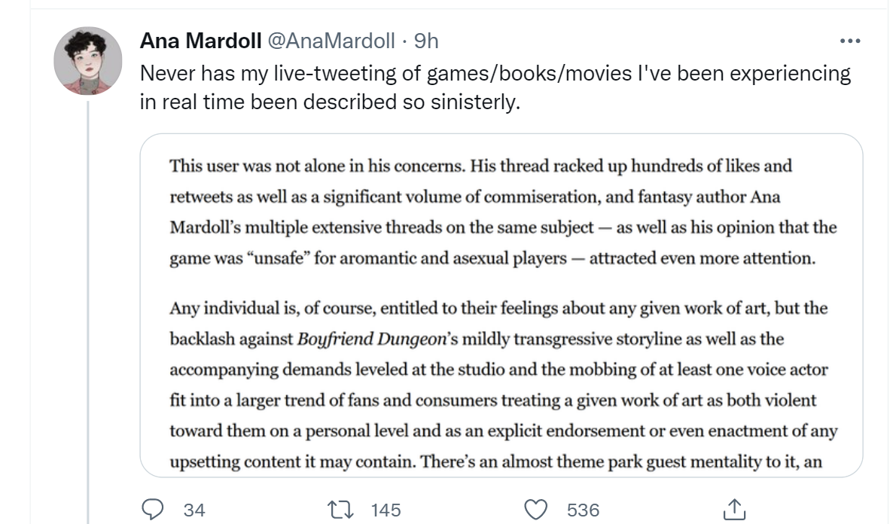Image resolution: width=893 pixels, height=524 pixels.
Task: Click the @AnaMardoll handle
Action: [331, 41]
